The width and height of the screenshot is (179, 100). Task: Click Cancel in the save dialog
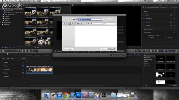click(x=103, y=49)
